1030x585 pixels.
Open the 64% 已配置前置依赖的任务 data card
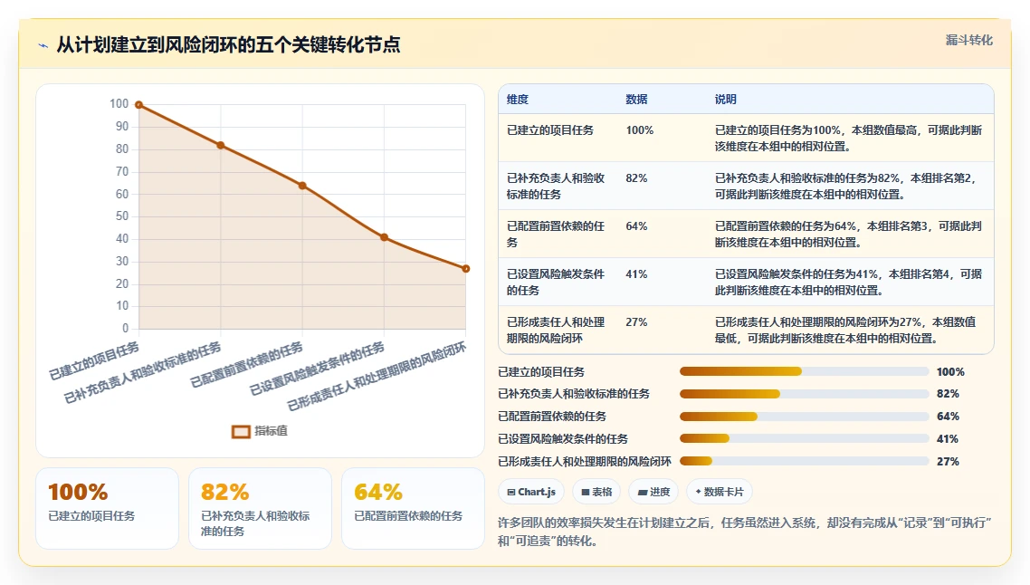click(414, 508)
